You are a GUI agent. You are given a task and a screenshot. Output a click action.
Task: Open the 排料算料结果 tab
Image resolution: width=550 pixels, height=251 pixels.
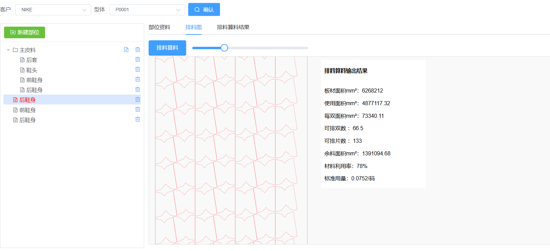point(233,27)
